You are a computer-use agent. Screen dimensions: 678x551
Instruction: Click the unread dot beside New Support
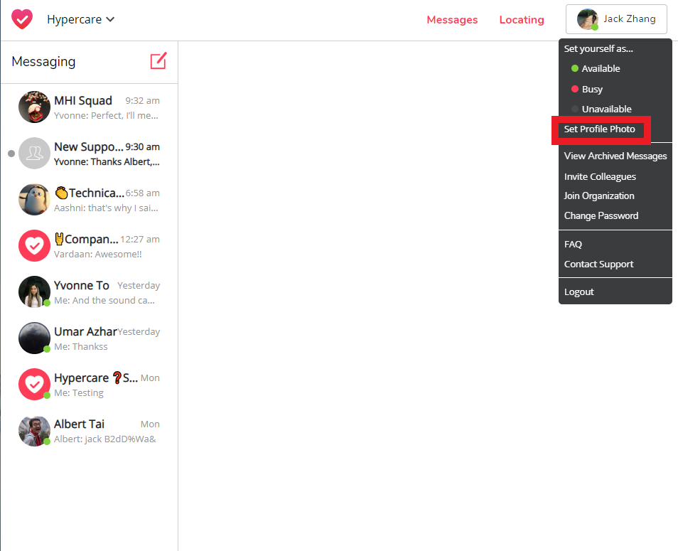tap(11, 154)
